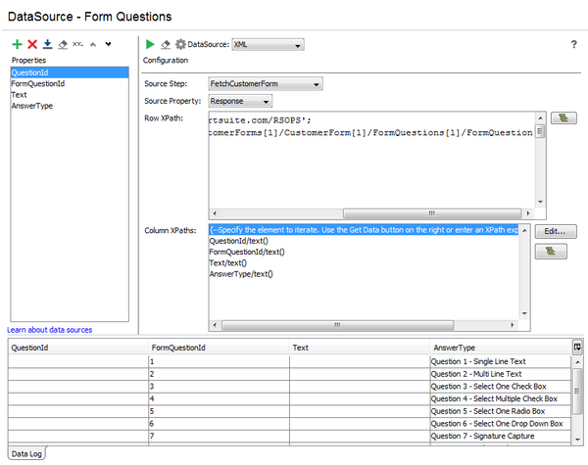Open the Learn about data sources link

[50, 330]
